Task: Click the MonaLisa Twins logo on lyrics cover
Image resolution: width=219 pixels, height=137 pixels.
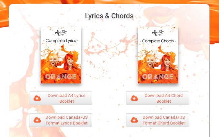Action: coord(61,33)
